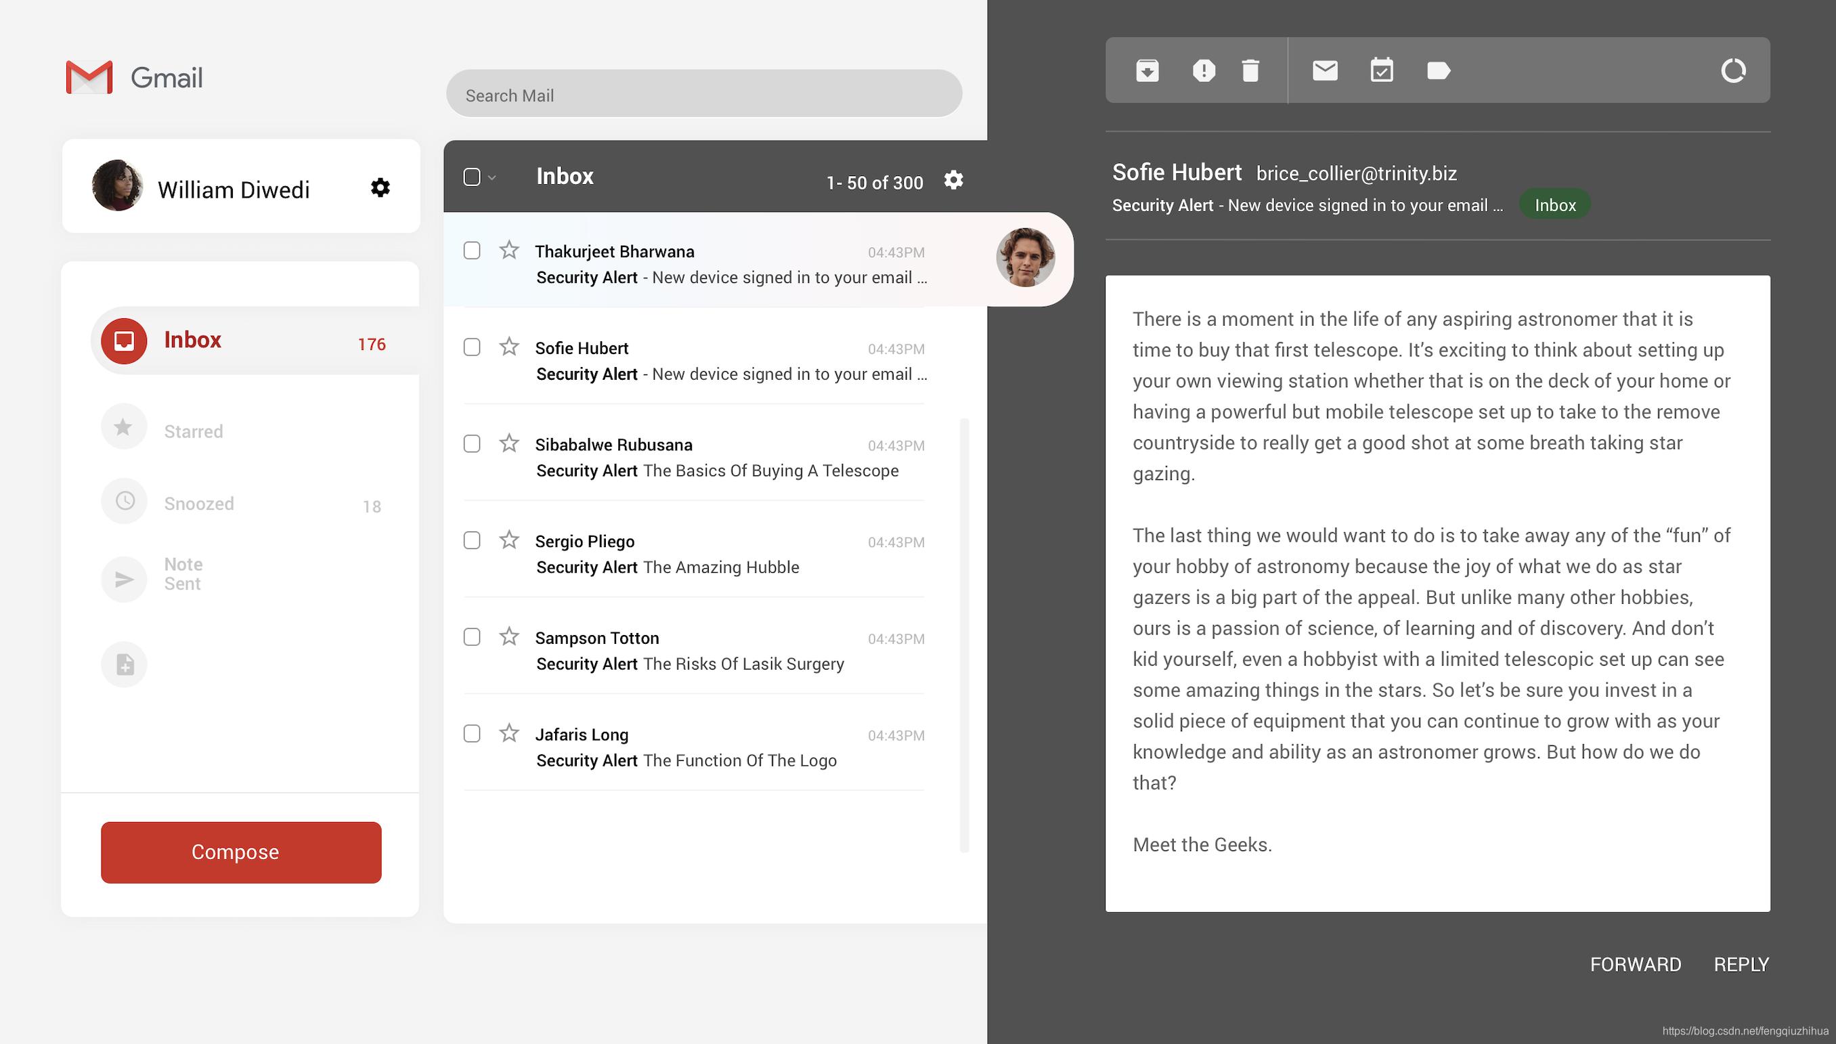Open Gmail settings gear icon

pyautogui.click(x=380, y=188)
